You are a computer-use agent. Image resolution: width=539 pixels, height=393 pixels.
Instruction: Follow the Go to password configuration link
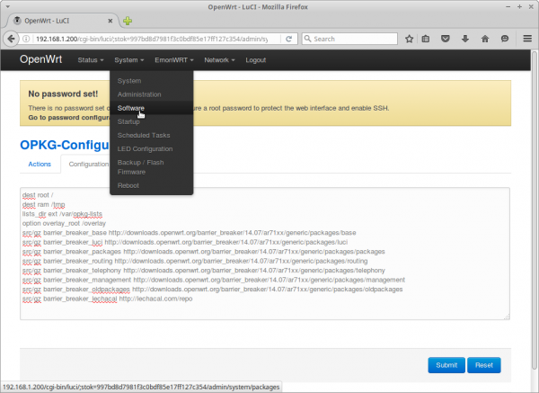[x=69, y=118]
